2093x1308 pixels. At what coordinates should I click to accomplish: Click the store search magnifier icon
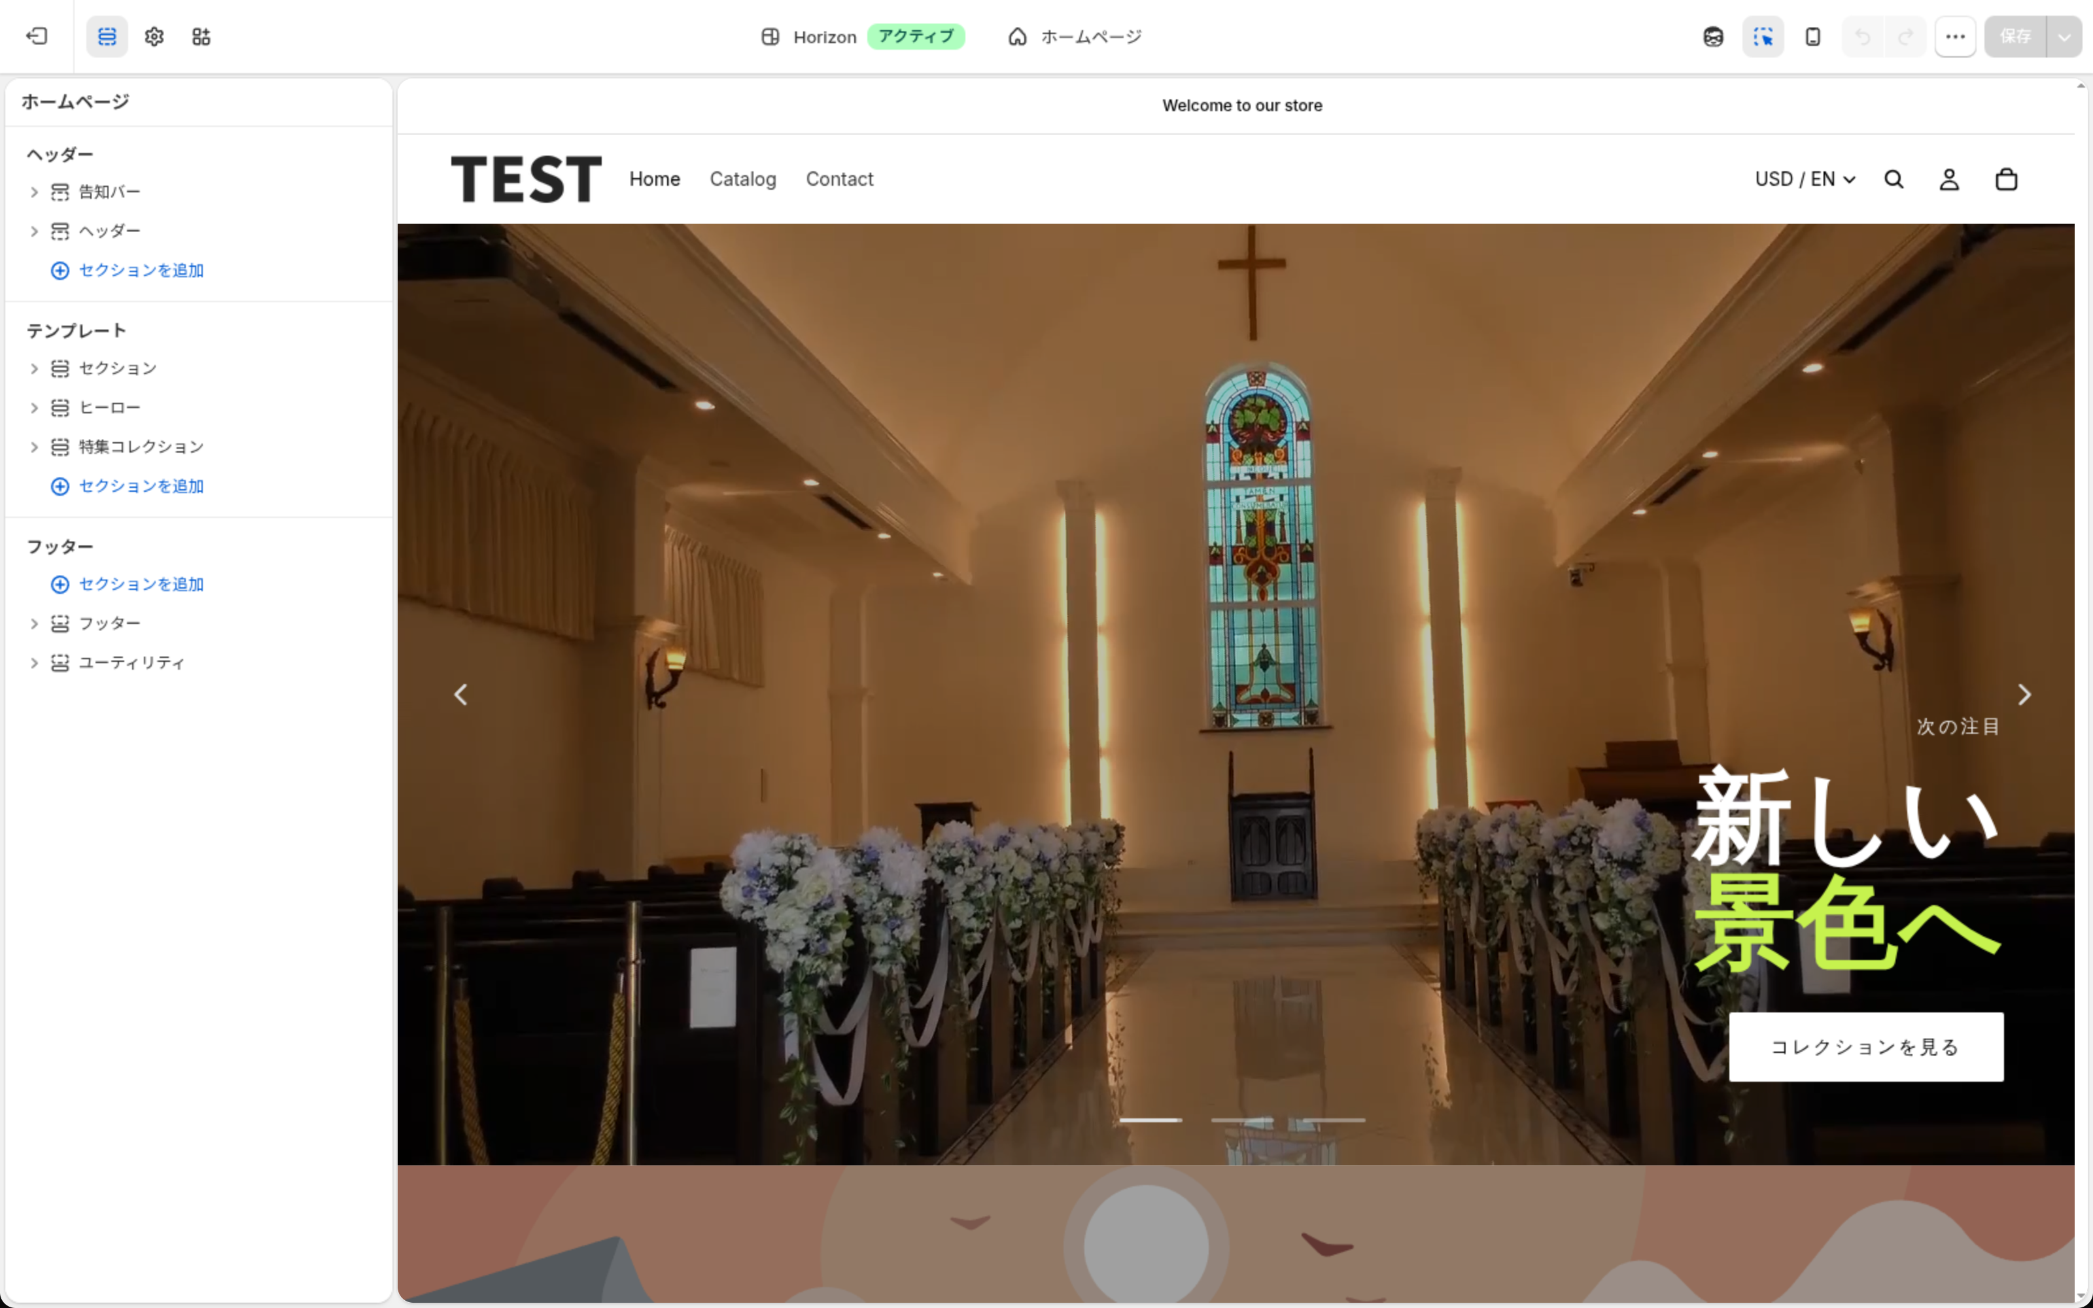click(x=1894, y=179)
